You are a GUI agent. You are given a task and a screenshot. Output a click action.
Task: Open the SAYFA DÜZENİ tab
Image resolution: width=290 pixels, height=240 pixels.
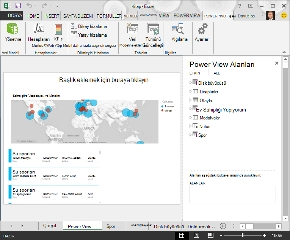(x=78, y=16)
